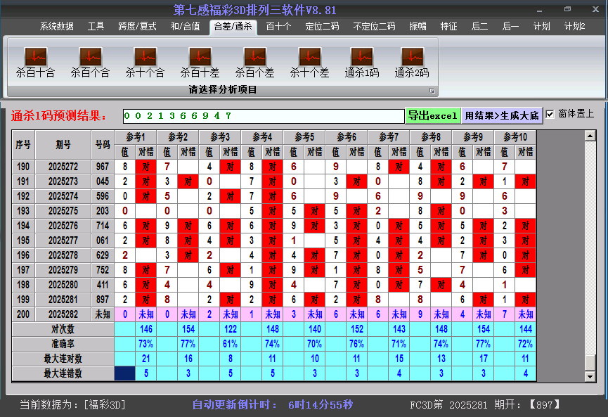Choose the 杀百十差 icon
608x417 pixels.
click(200, 58)
